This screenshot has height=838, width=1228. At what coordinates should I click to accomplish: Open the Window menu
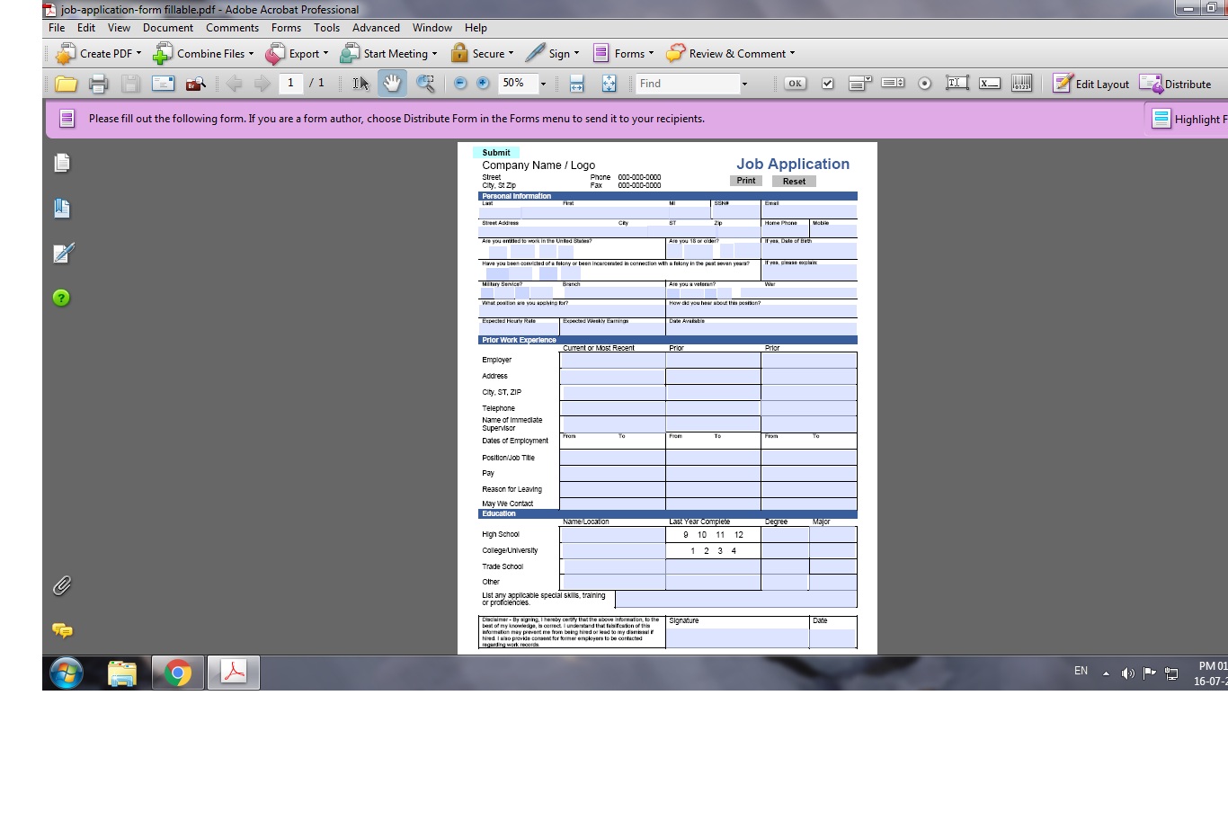(x=432, y=28)
